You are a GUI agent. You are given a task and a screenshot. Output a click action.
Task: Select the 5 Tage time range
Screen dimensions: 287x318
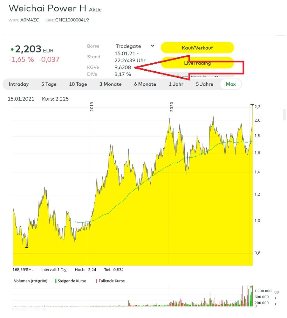point(49,84)
